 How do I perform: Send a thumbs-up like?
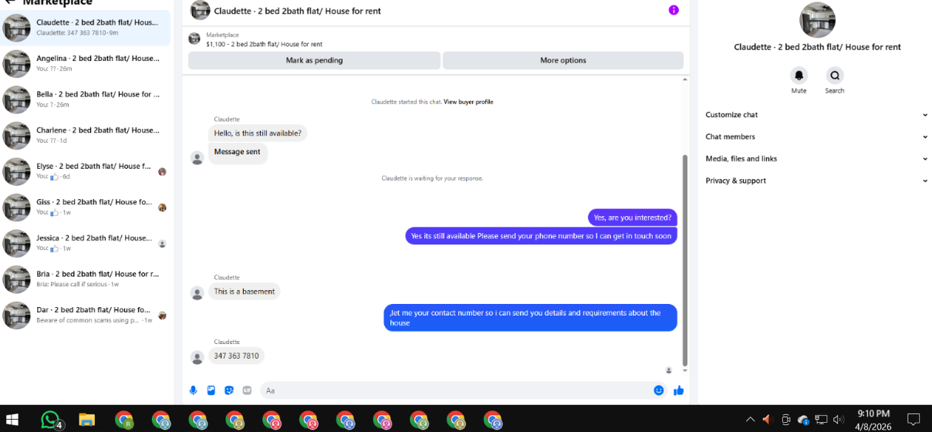click(x=679, y=390)
